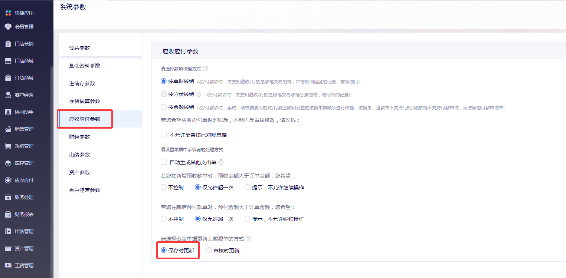Click the 应收应付 sidebar icon
This screenshot has height=278, width=566.
point(8,180)
